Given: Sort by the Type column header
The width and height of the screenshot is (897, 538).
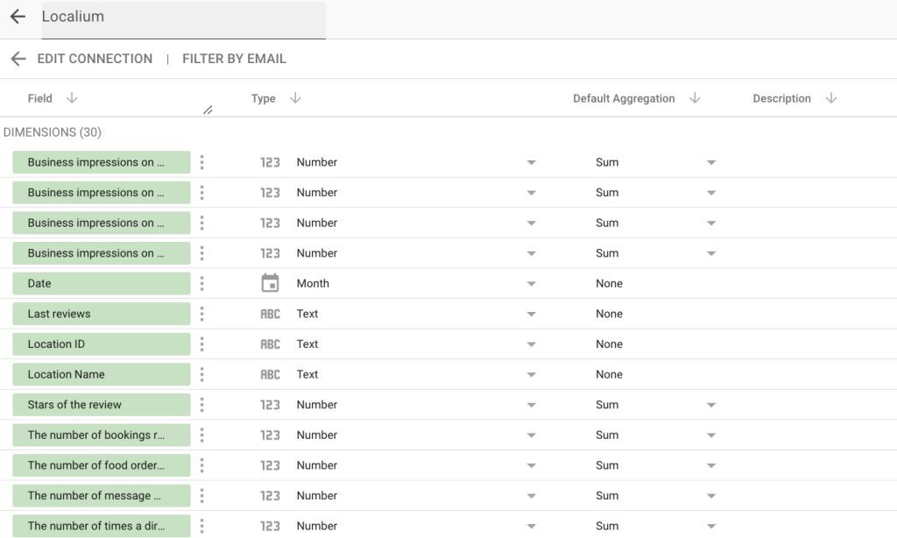Looking at the screenshot, I should click(x=263, y=98).
